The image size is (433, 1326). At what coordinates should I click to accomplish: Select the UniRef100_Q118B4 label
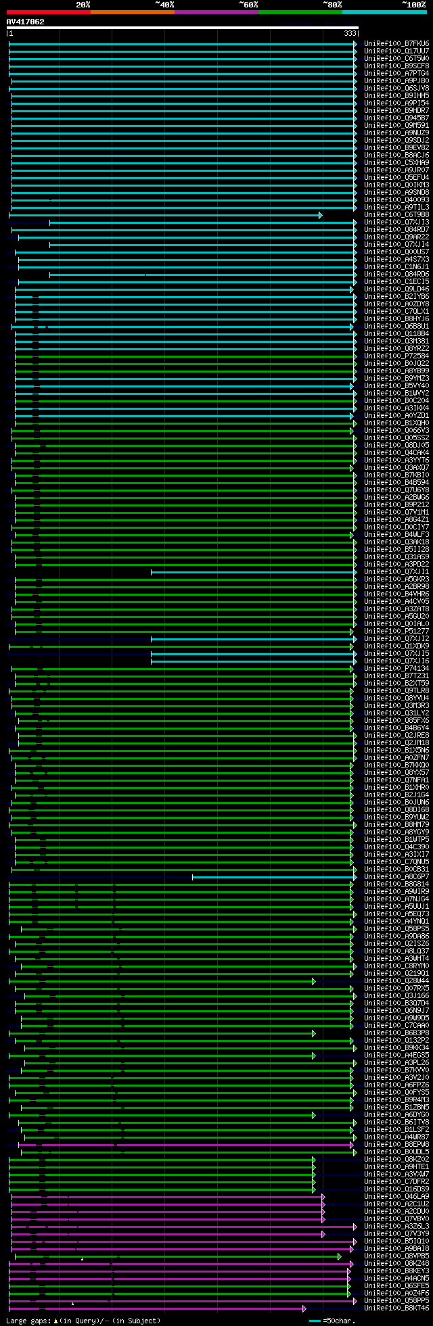(x=396, y=333)
